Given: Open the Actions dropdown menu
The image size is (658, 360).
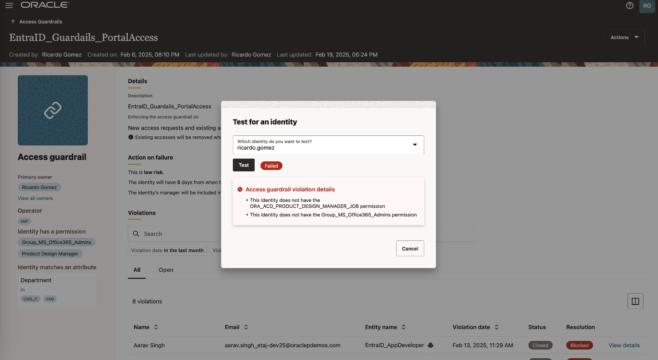Looking at the screenshot, I should [x=625, y=37].
